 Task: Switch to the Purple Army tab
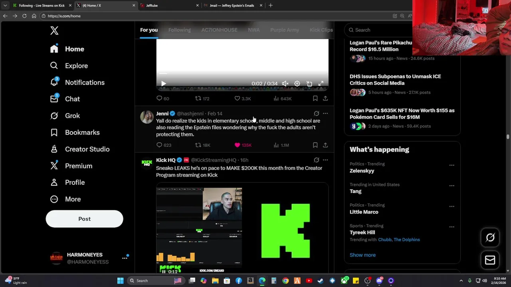pos(284,30)
